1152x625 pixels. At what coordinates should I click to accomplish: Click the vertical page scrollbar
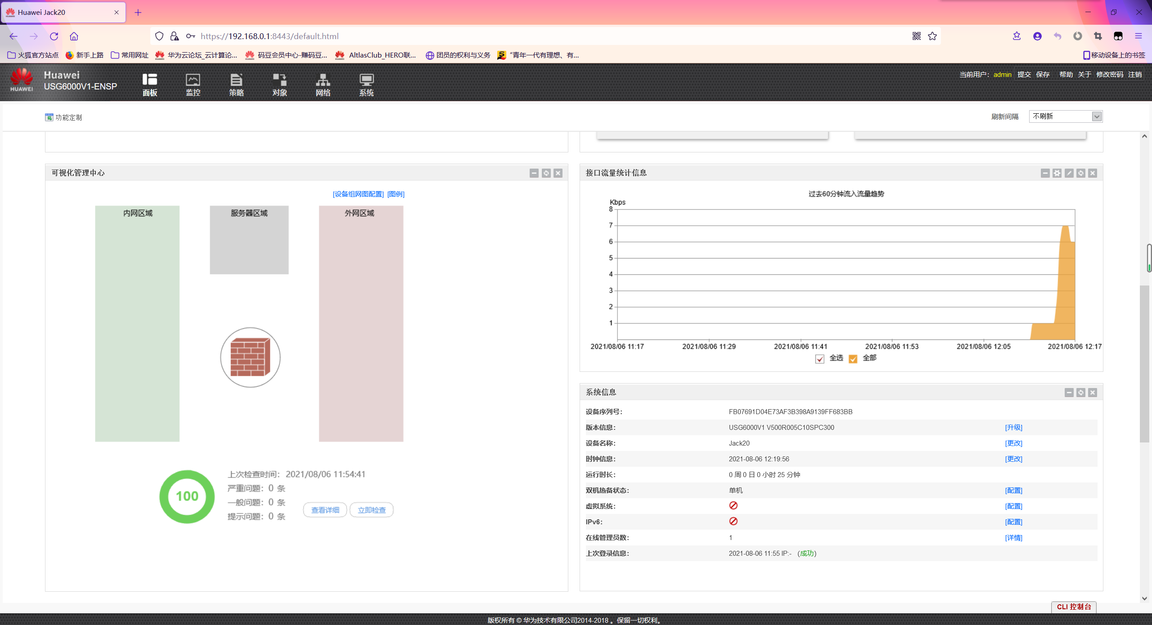[1144, 364]
